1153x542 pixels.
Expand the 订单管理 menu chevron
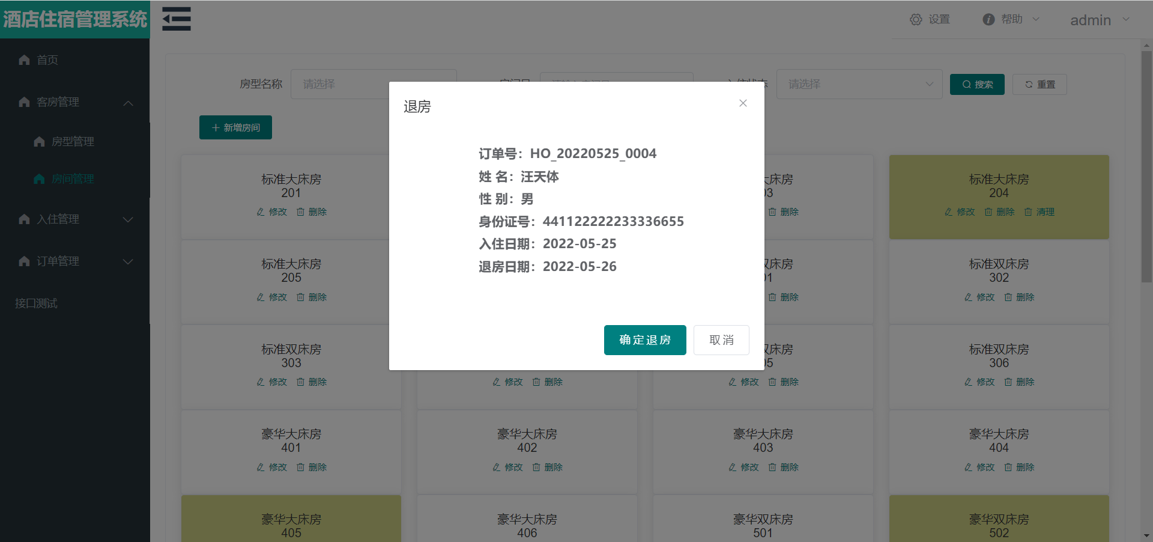(x=128, y=262)
